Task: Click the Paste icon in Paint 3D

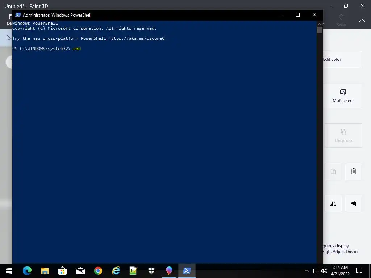Action: pos(333,171)
